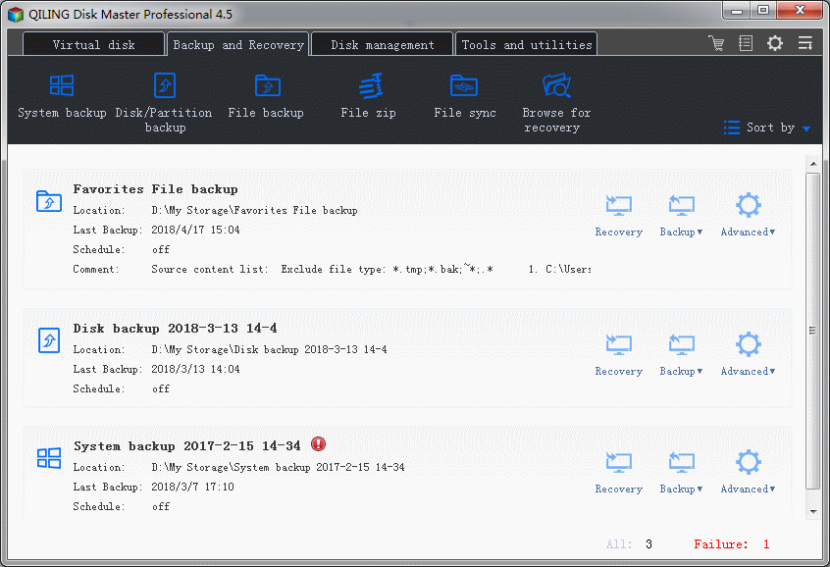Open Browse for recovery

(556, 103)
